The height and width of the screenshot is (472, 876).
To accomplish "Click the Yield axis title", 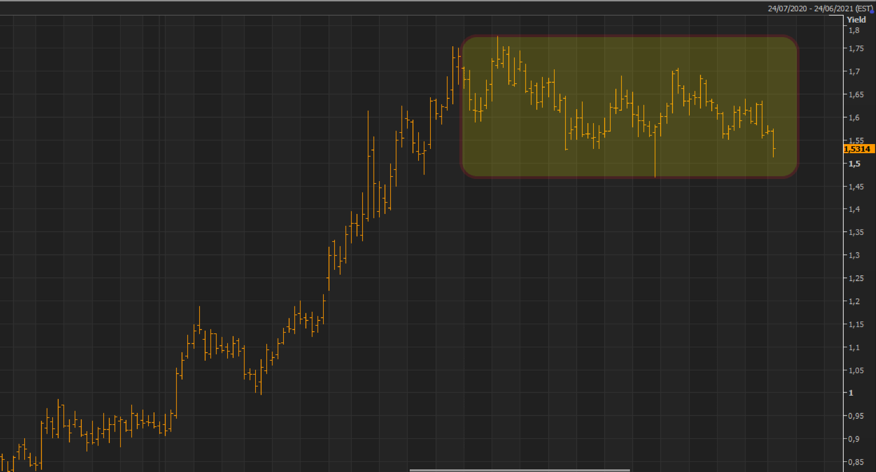I will click(x=856, y=20).
